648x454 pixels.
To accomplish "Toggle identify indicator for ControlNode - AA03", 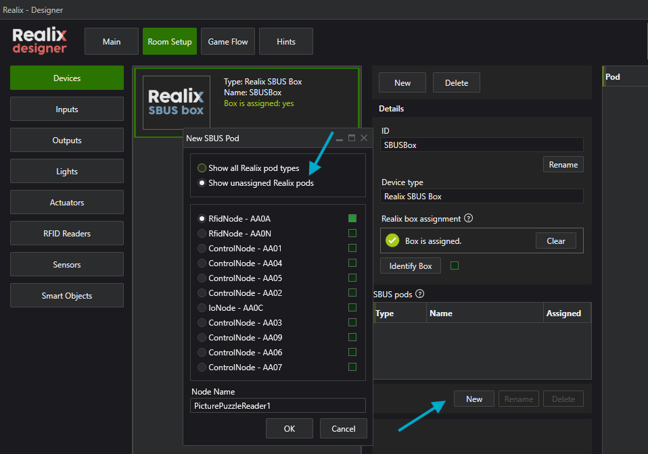I will [x=352, y=322].
